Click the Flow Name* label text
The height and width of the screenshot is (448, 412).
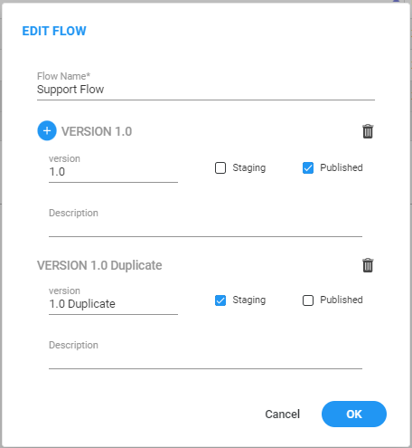point(63,76)
